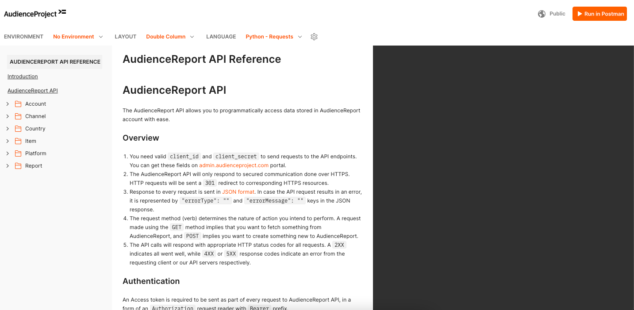Click the GET method code snippet

pyautogui.click(x=177, y=227)
